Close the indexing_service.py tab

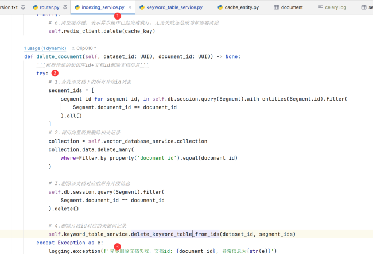click(130, 7)
